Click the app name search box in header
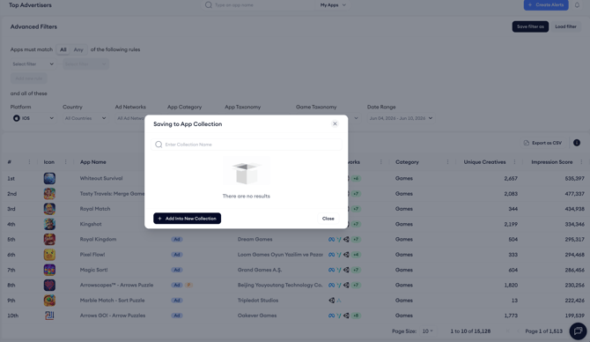Image resolution: width=590 pixels, height=342 pixels. (258, 5)
